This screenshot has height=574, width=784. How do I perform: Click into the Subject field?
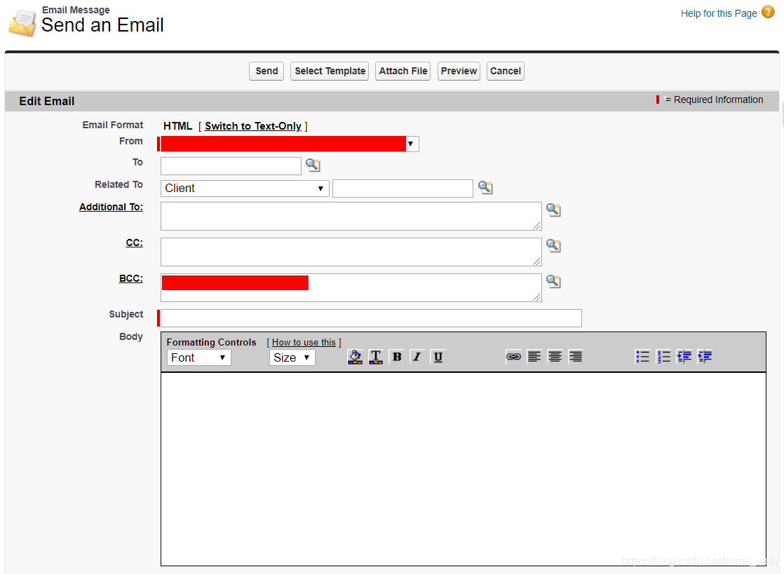coord(371,318)
